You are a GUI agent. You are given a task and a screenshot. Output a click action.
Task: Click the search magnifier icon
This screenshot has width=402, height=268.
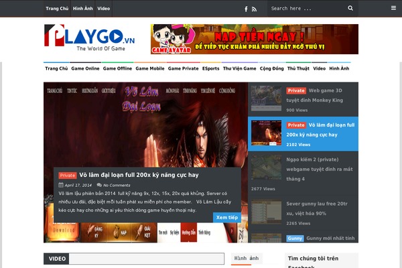[x=350, y=8]
